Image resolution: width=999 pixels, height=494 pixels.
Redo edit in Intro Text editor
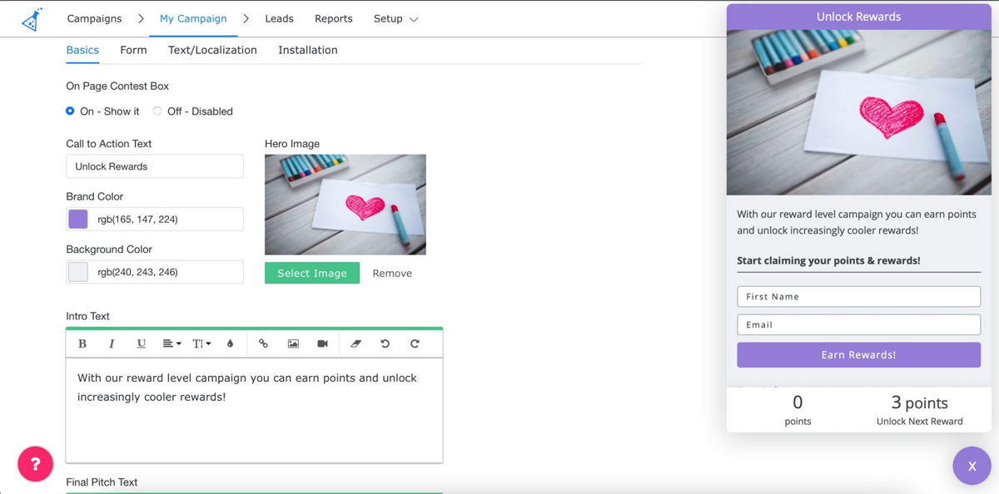415,343
